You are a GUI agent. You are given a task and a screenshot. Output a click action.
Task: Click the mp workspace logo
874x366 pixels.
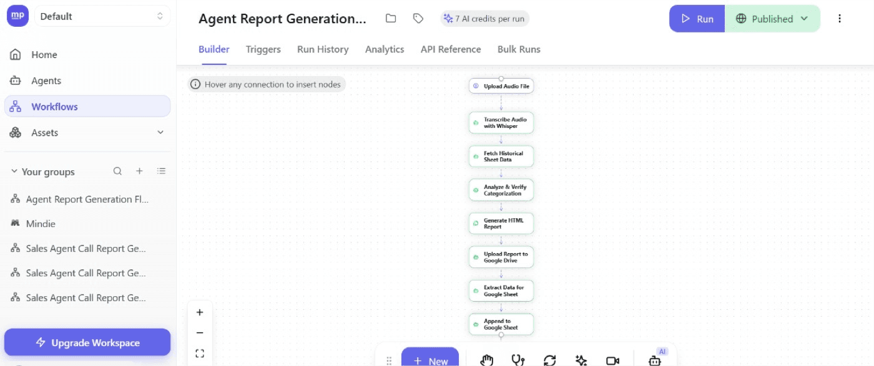17,16
